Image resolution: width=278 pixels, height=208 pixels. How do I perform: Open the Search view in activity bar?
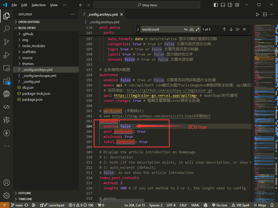click(6, 29)
